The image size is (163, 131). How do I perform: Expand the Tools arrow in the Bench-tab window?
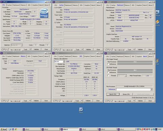coord(134,101)
